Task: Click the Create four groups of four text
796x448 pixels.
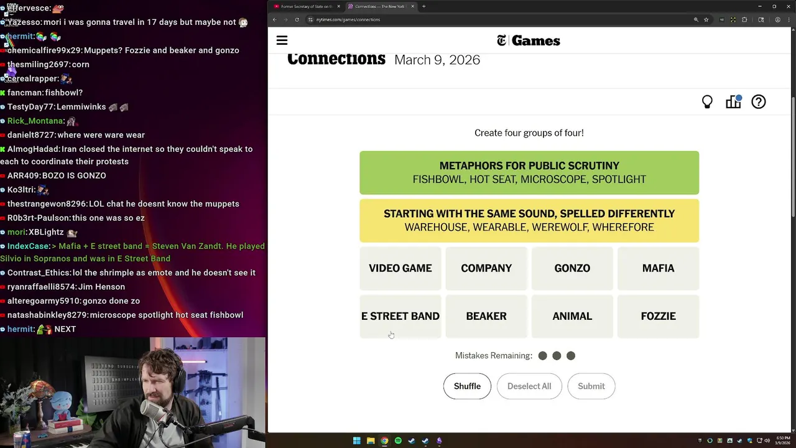Action: tap(529, 133)
